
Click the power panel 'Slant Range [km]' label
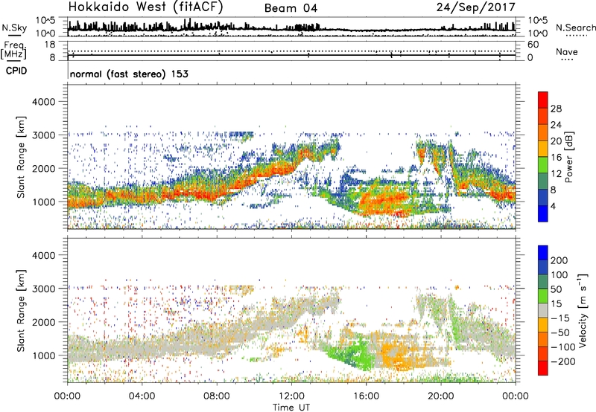(x=21, y=157)
